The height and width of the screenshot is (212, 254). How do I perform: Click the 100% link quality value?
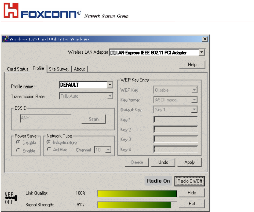pyautogui.click(x=81, y=193)
